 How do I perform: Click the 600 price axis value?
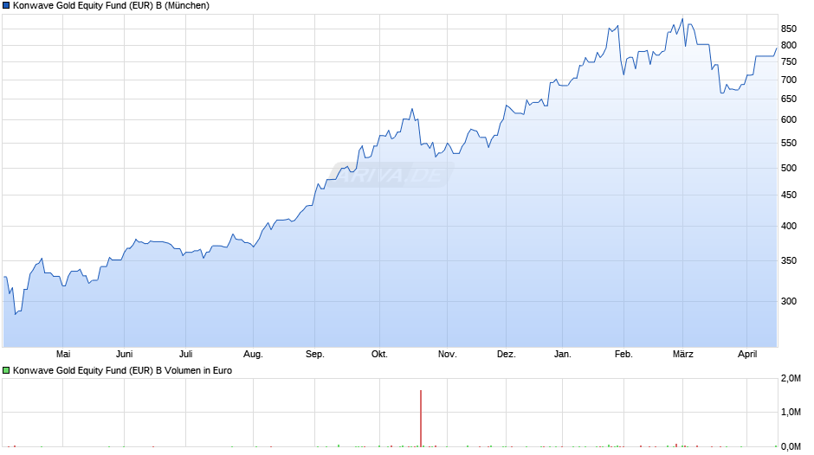point(789,119)
